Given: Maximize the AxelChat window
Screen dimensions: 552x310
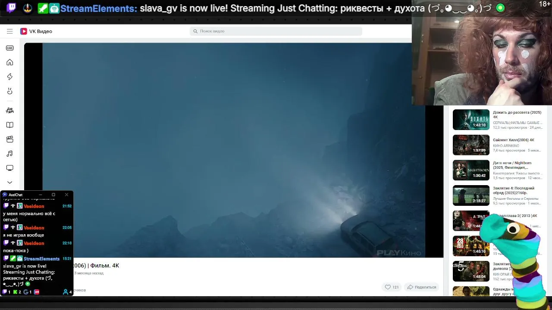Looking at the screenshot, I should click(x=53, y=195).
